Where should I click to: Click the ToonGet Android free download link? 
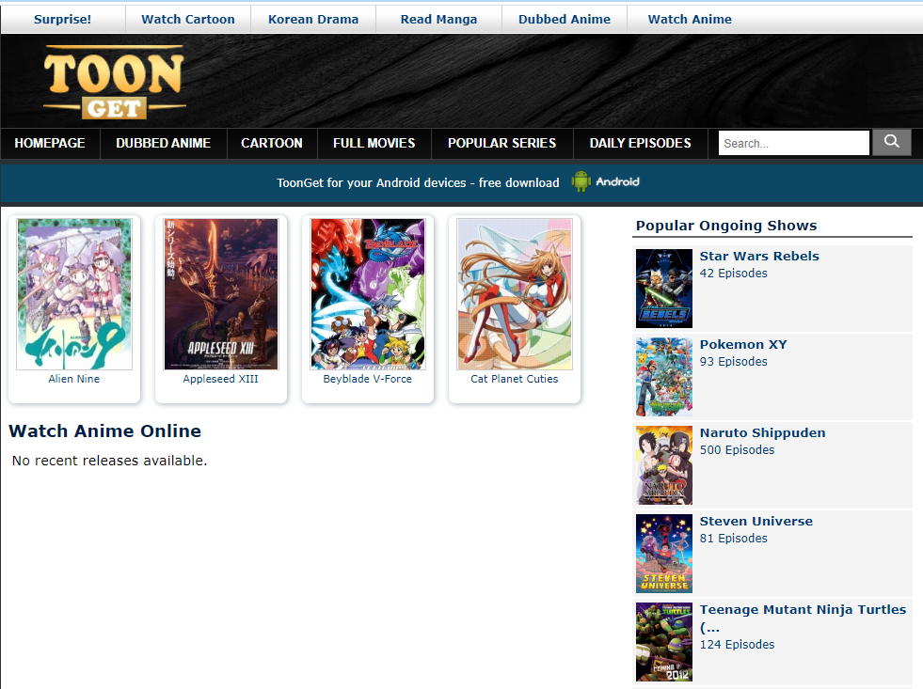(x=418, y=183)
